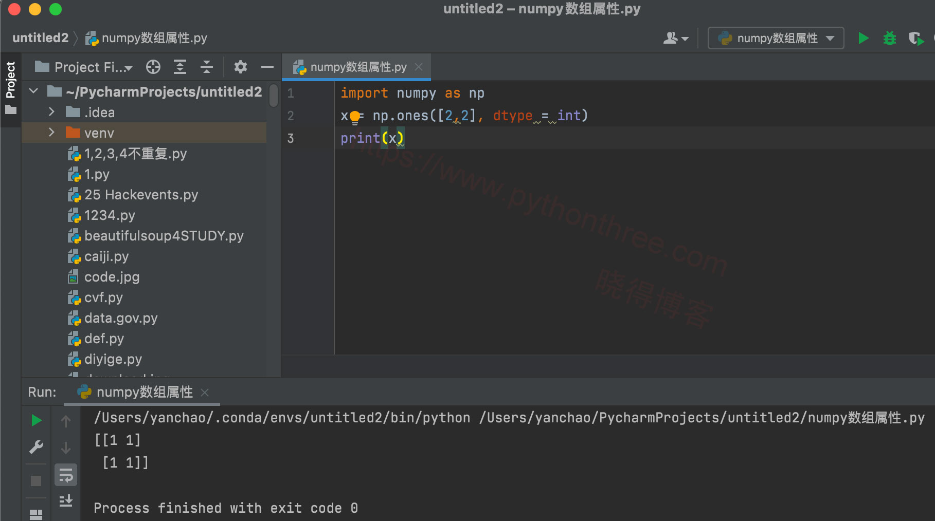Expand the venv folder

click(51, 133)
